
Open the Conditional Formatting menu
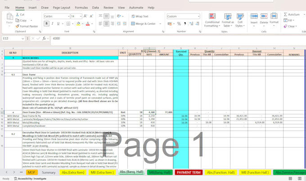[x=212, y=20]
